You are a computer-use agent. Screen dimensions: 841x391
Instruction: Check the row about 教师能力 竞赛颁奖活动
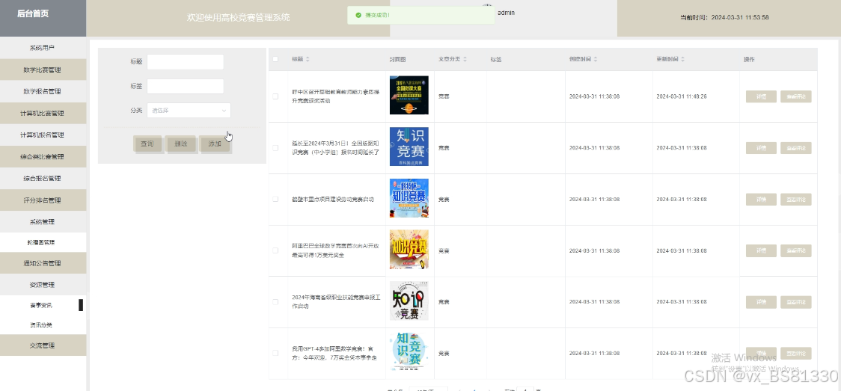(275, 96)
